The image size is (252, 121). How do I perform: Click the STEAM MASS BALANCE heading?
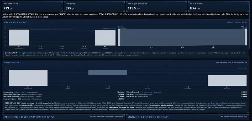click(15, 22)
